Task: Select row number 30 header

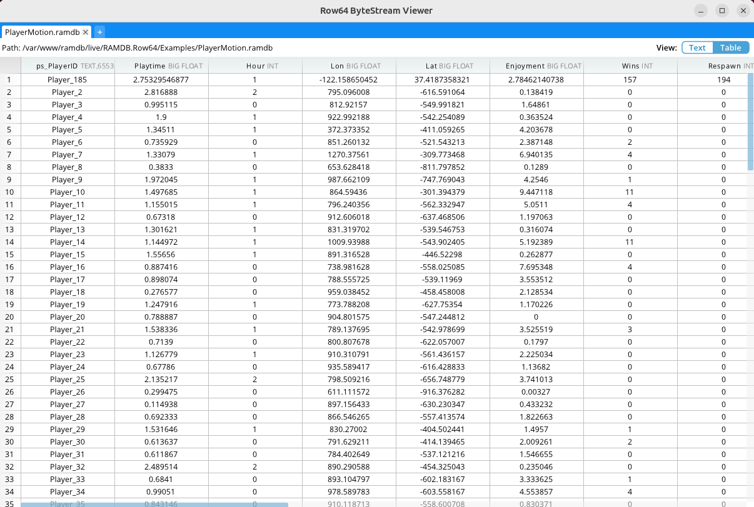Action: tap(10, 442)
